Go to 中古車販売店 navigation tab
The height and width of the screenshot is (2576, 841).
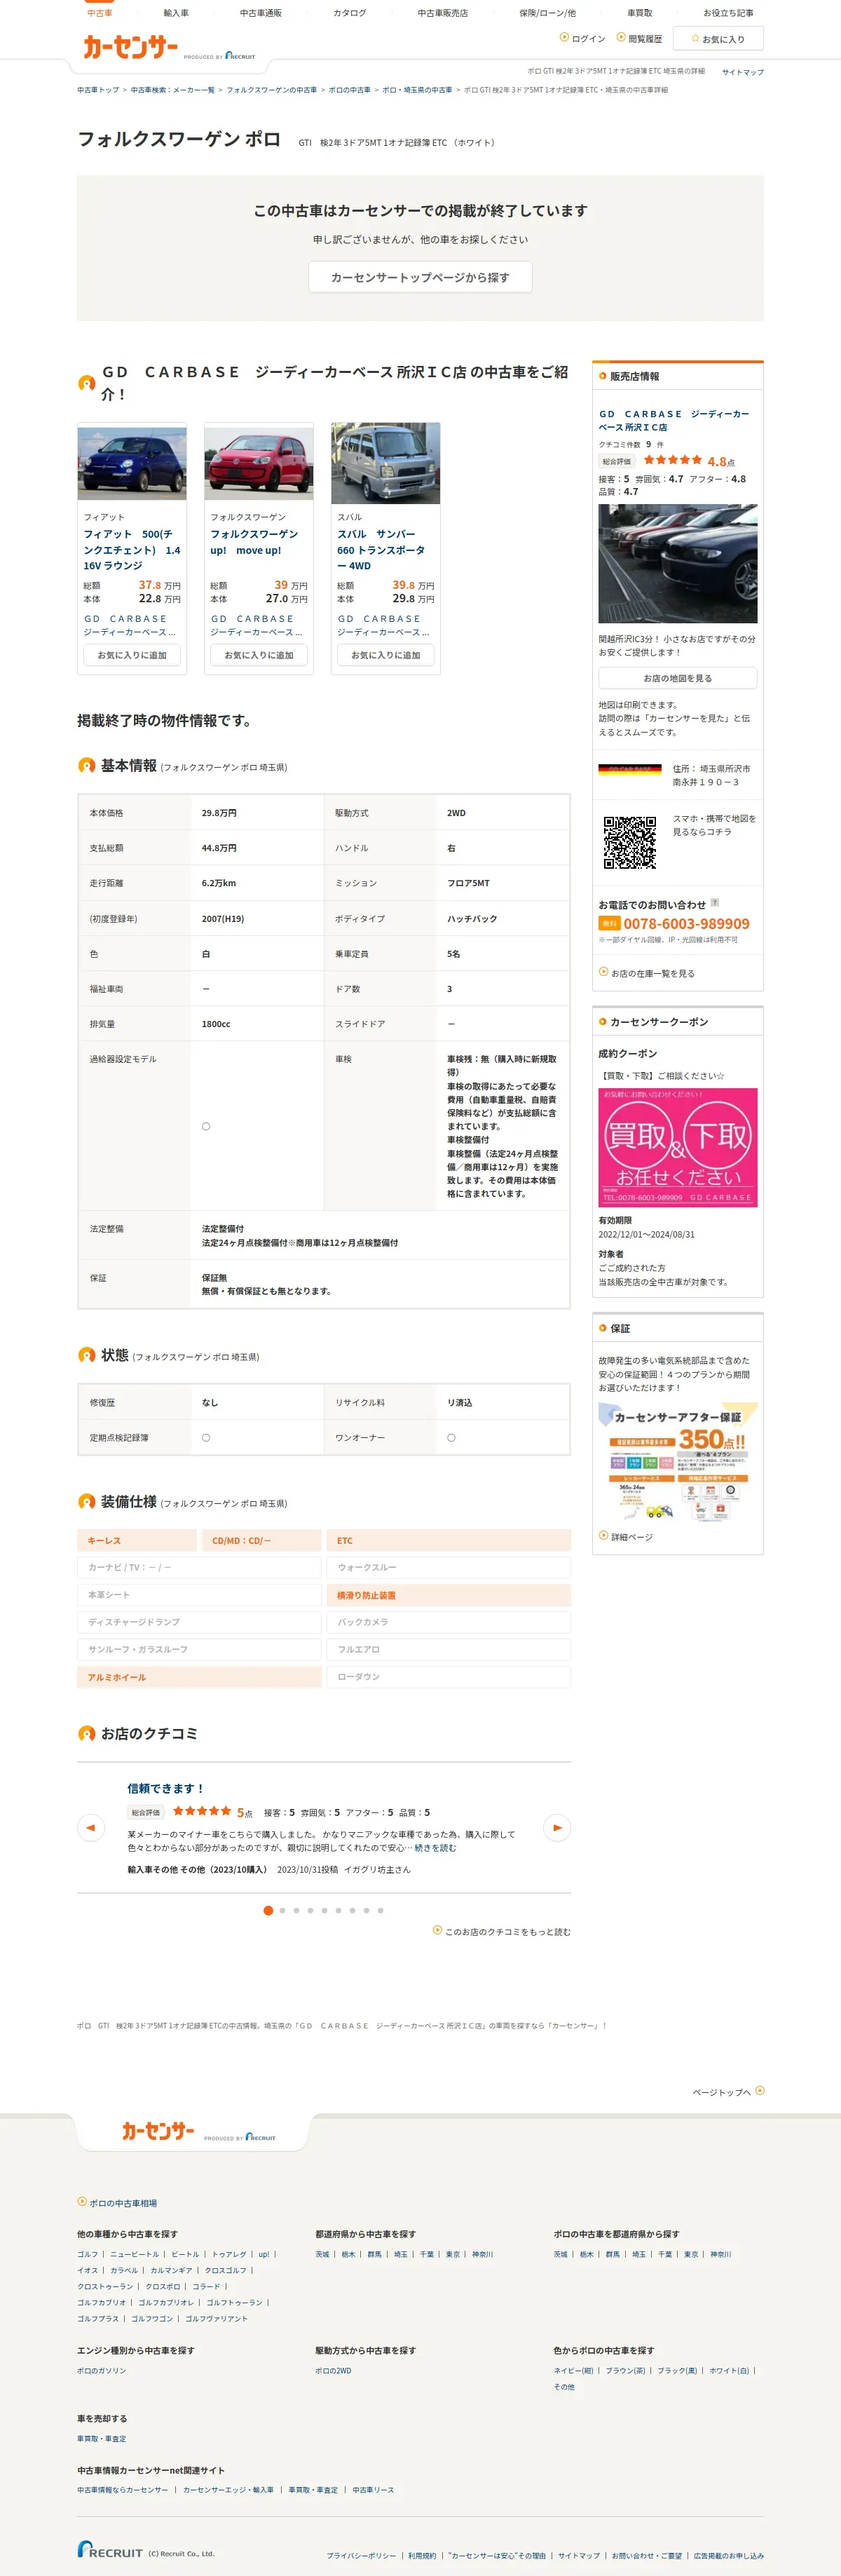pyautogui.click(x=442, y=13)
